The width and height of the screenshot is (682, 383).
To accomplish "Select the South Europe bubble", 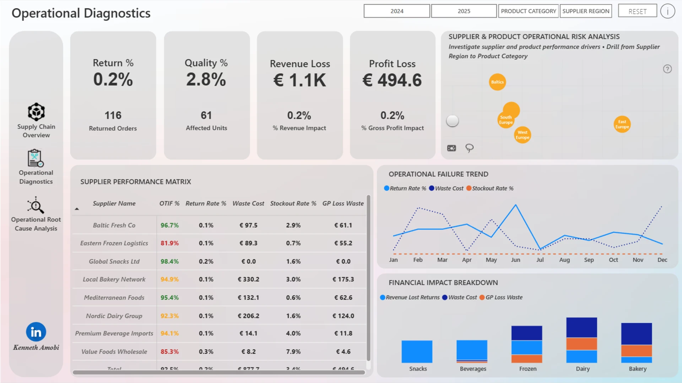I will [x=506, y=120].
